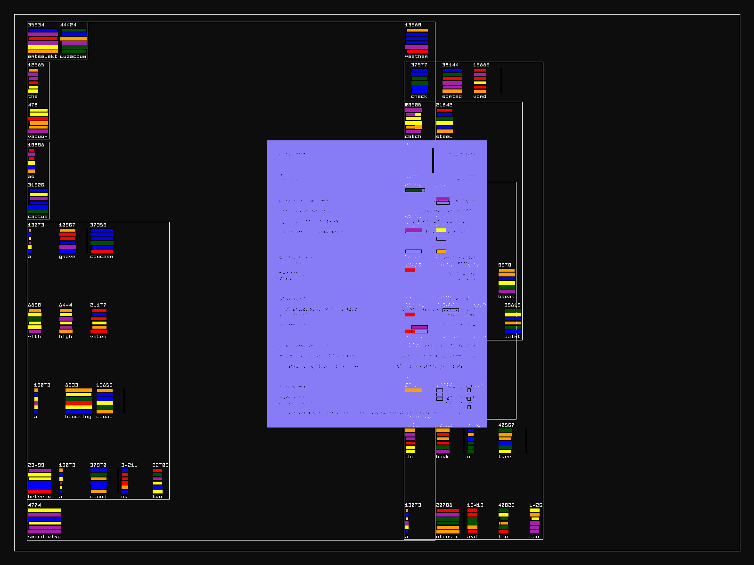Click the 'blocking' word label
754x565 pixels.
[78, 417]
